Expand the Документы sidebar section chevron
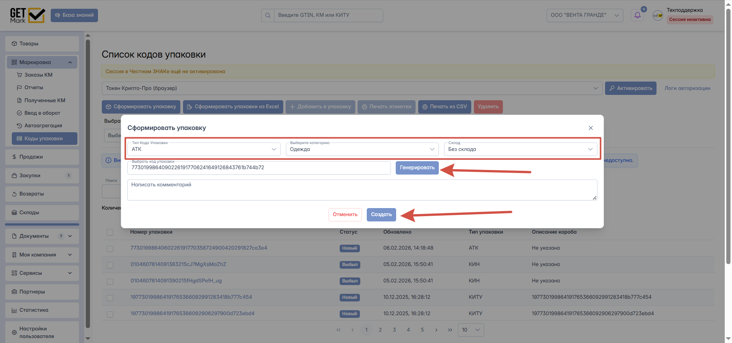The image size is (732, 343). pos(70,236)
